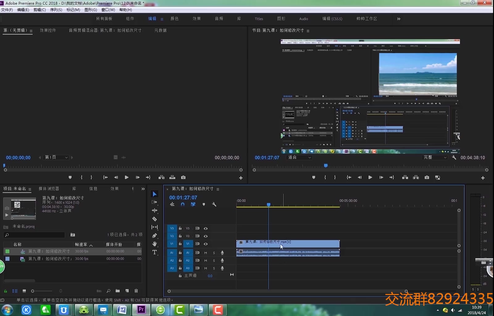Screen dimensions: 494x316
Task: Switch to the 效果控件 tab
Action: tap(48, 30)
